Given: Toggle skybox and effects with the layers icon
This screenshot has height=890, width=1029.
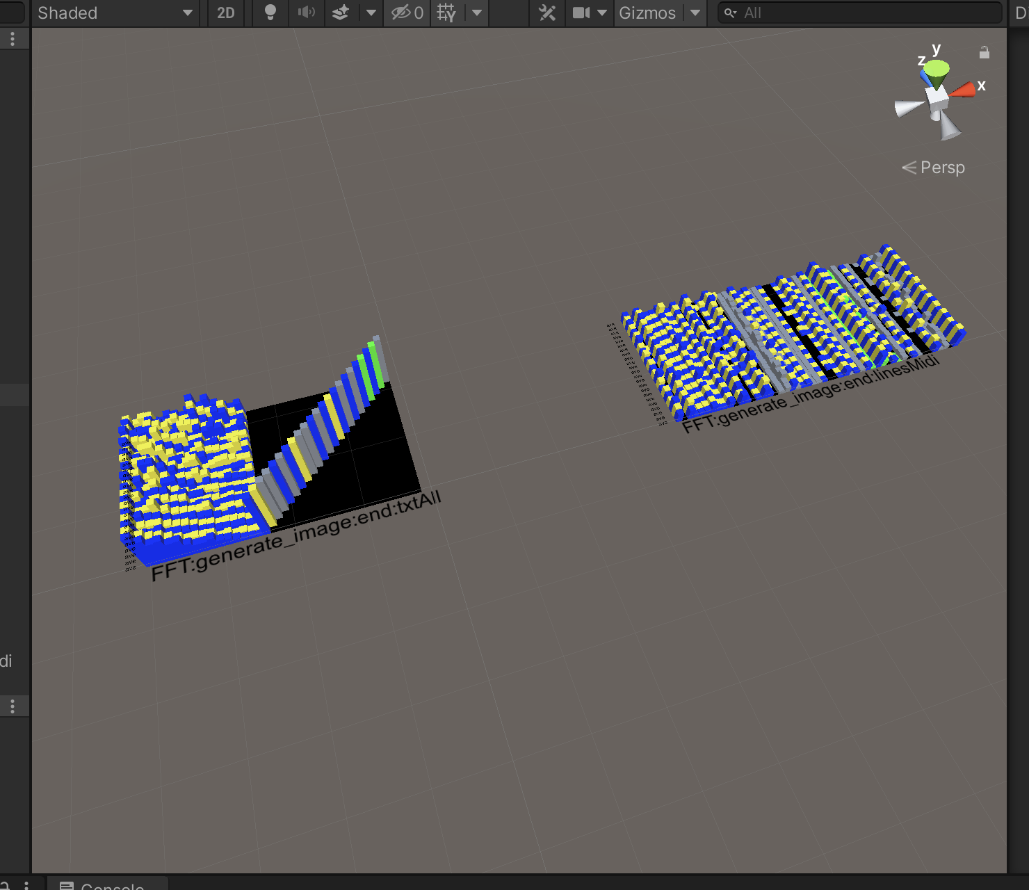Looking at the screenshot, I should pyautogui.click(x=341, y=13).
